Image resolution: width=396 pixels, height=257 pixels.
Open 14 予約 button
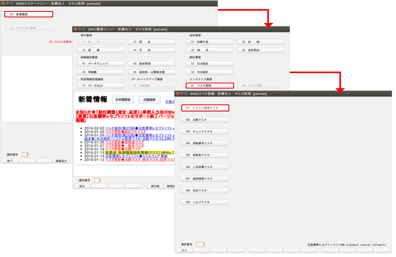[152, 50]
